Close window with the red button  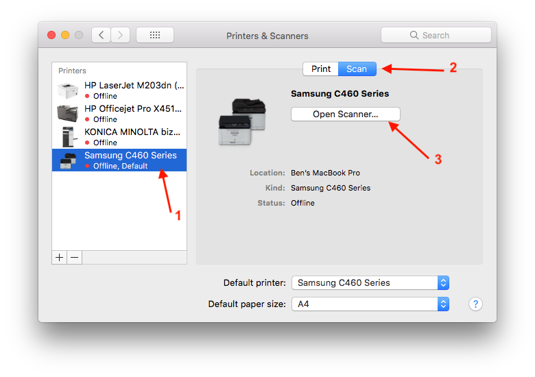click(x=51, y=35)
